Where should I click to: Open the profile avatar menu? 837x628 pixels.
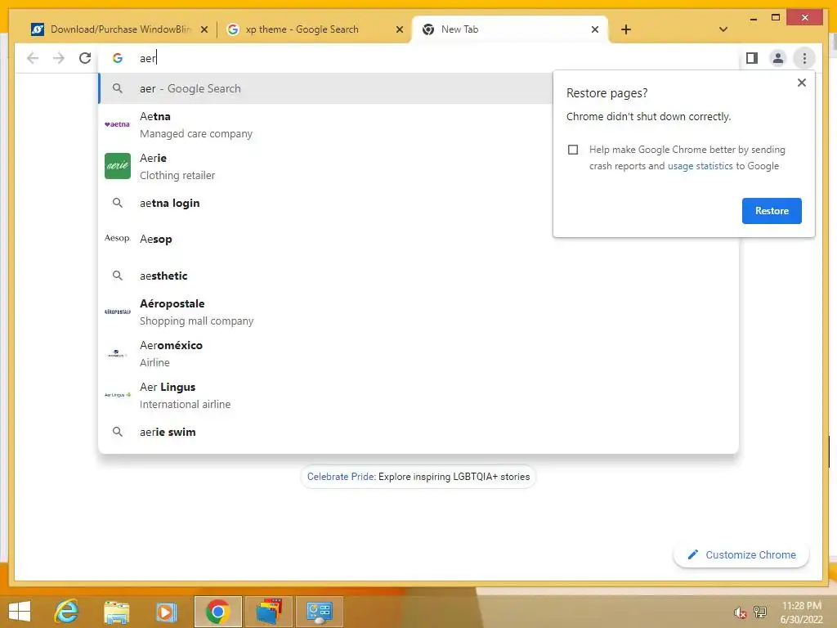[x=778, y=58]
